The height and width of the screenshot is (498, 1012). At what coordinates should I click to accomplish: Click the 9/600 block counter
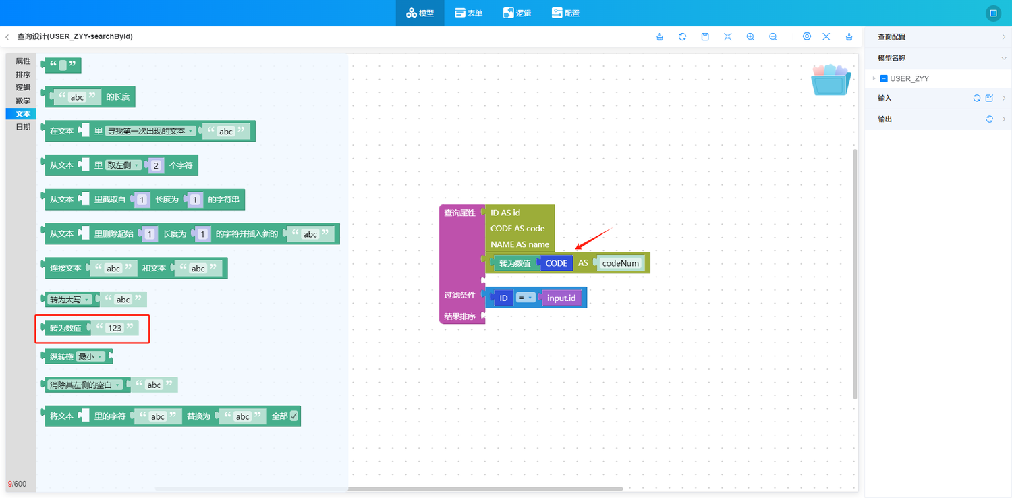pos(17,484)
